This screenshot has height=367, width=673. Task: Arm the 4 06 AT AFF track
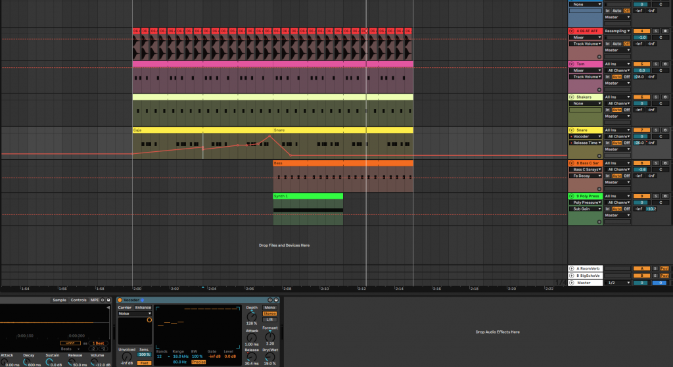pos(665,31)
